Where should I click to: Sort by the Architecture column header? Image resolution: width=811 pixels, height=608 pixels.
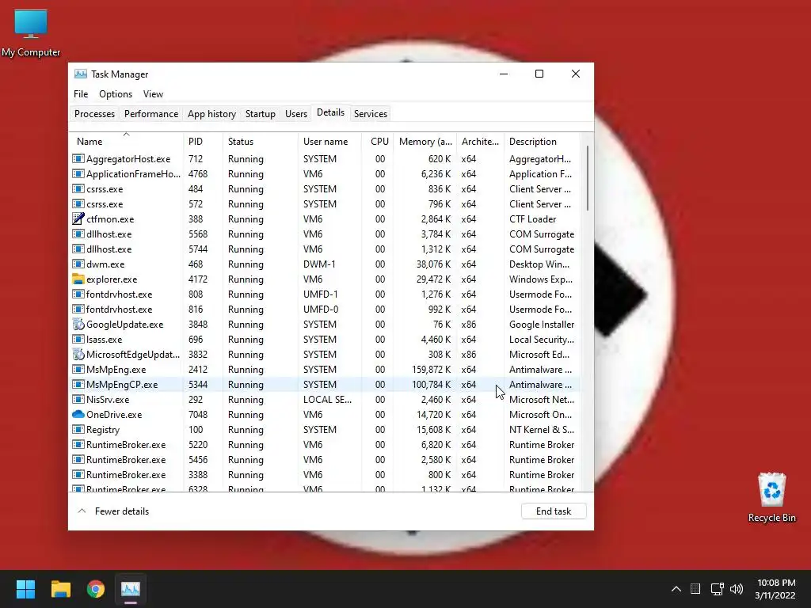480,141
